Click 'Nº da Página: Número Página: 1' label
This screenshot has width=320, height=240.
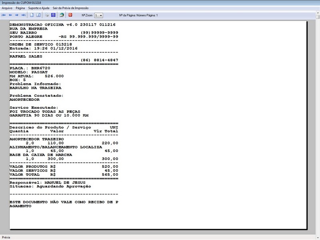tap(138, 15)
